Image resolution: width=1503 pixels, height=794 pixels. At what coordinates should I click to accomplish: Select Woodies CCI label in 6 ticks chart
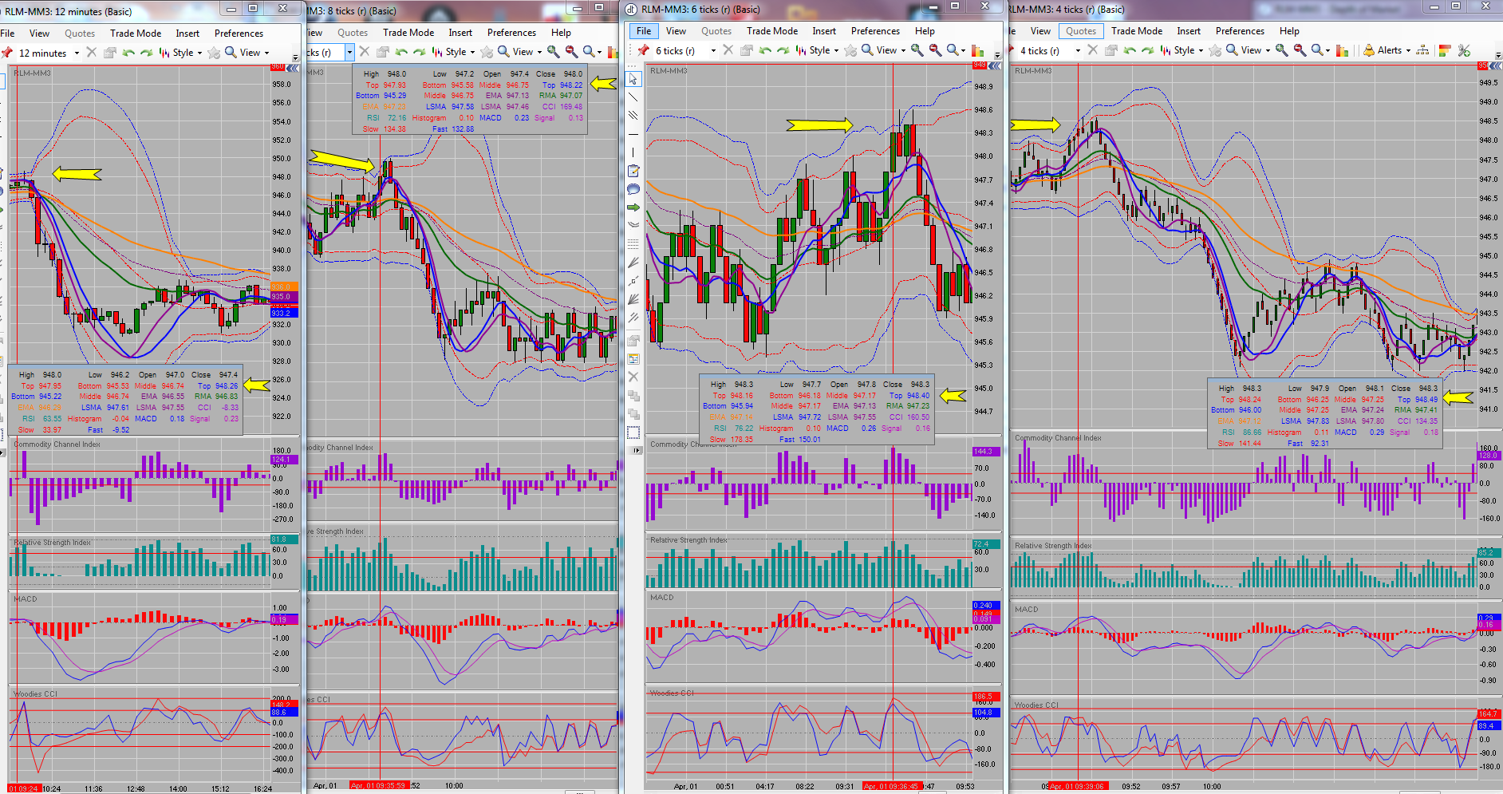[673, 693]
